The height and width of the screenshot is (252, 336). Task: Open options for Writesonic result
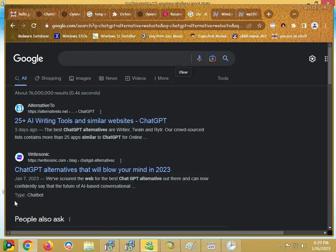[x=121, y=160]
